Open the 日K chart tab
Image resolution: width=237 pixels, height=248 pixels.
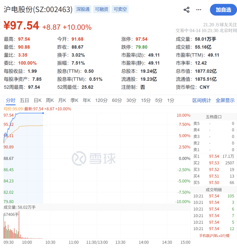click(x=38, y=101)
